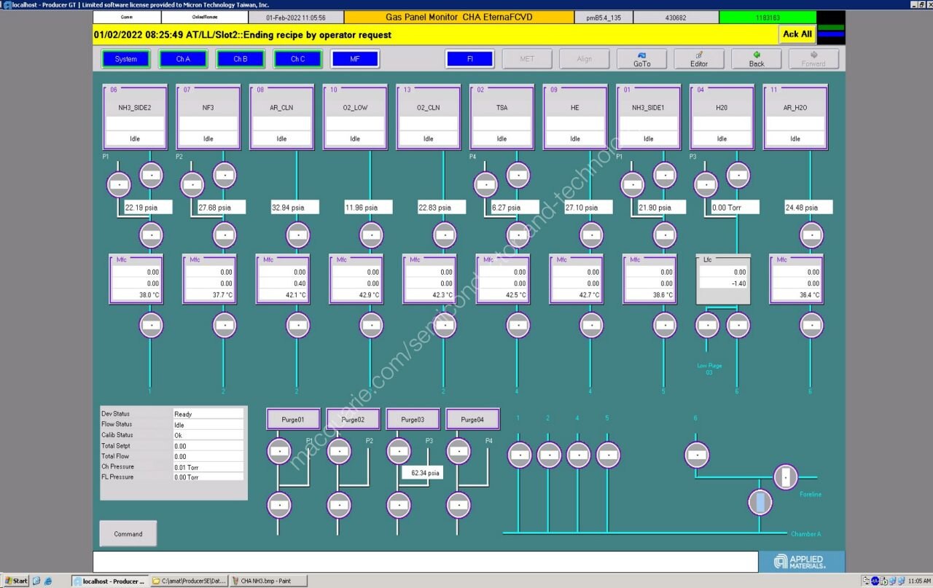
Task: Click the yellow alarm message banner
Action: (x=434, y=34)
